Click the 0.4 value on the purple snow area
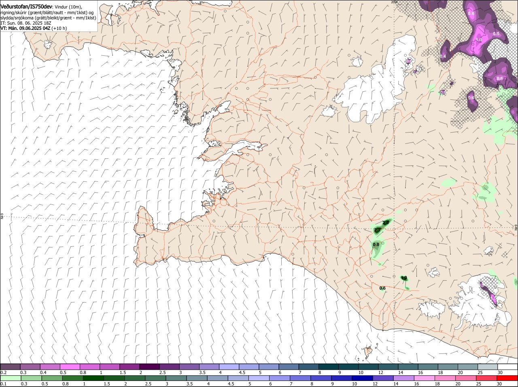Image resolution: width=518 pixels, height=387 pixels. [443, 56]
